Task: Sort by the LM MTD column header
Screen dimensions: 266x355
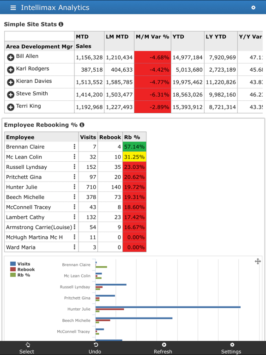Action: click(119, 41)
